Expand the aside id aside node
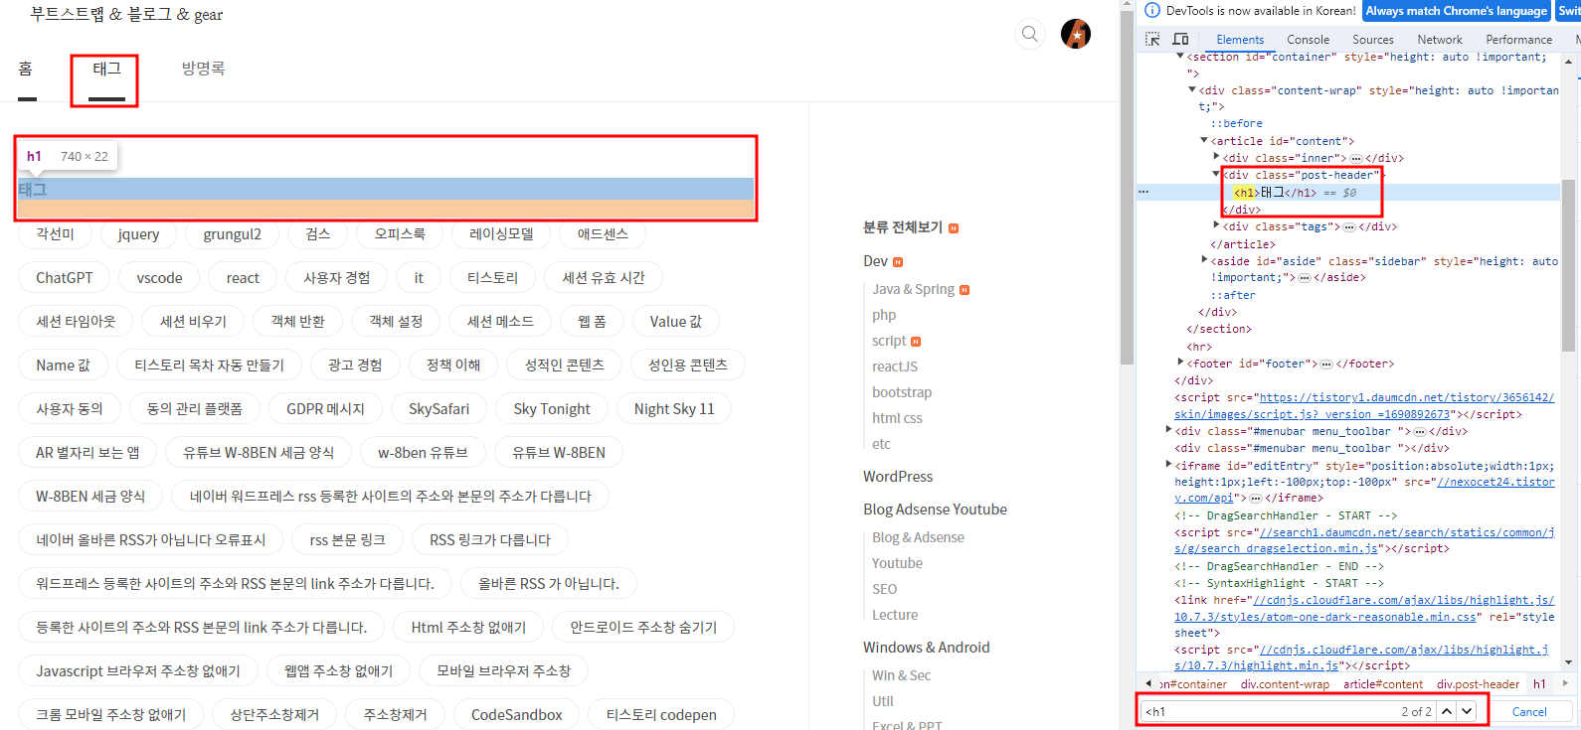Screen dimensions: 1581x730 pos(1204,260)
